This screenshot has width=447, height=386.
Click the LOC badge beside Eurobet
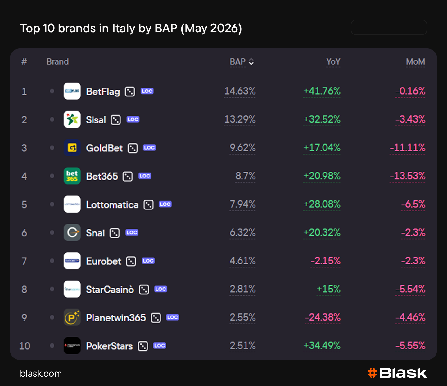coord(148,261)
